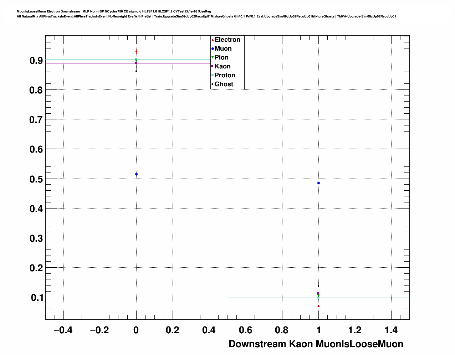Click the green Pion triangle marker in legend
This screenshot has width=455, height=355.
coord(213,57)
